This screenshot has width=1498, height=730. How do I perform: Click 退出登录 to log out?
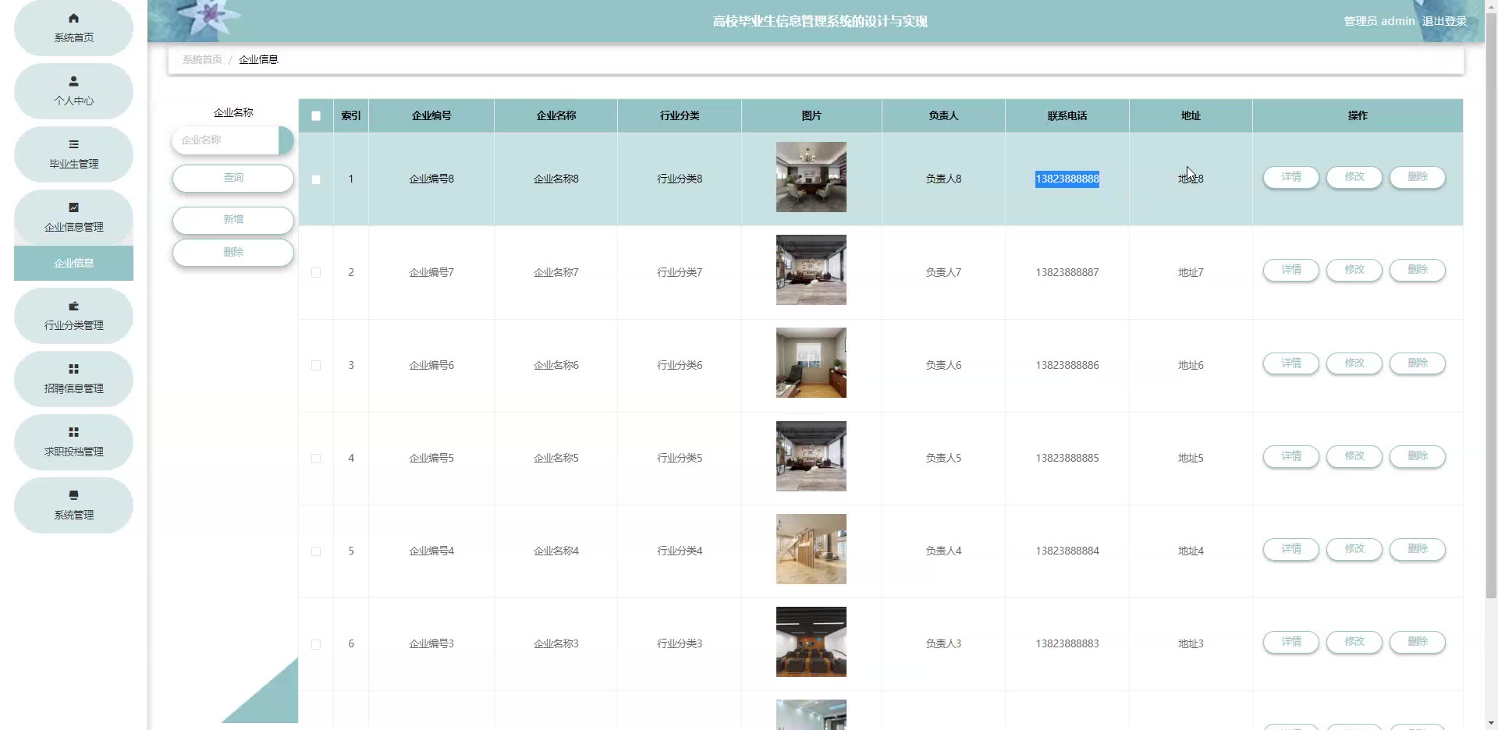[x=1443, y=21]
